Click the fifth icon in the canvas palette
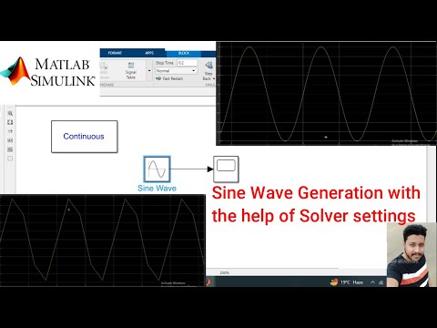Screen dimensions: 437x328 [10, 149]
